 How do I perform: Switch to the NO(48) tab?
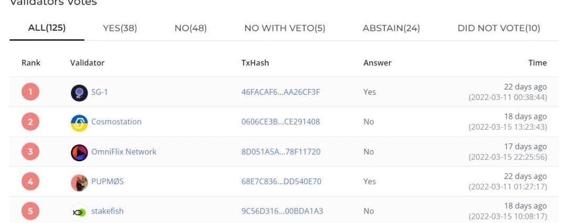191,28
